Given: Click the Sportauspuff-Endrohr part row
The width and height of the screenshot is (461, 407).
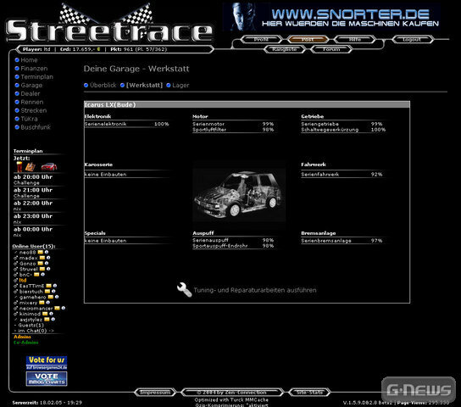Looking at the screenshot, I should pyautogui.click(x=233, y=246).
